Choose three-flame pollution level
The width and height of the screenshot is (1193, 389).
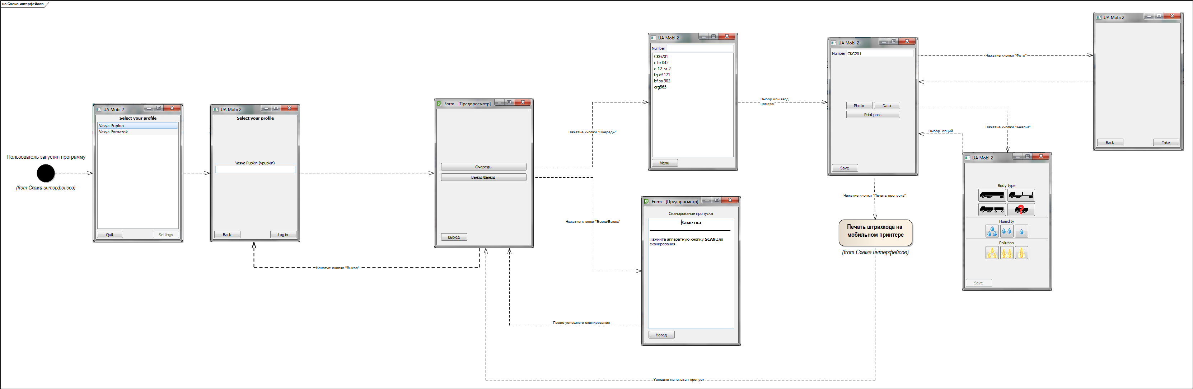pyautogui.click(x=992, y=253)
